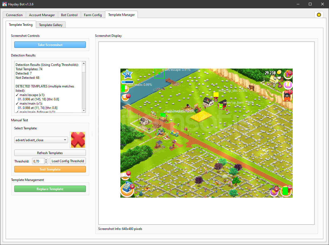Click the red X template preview thumbnail

78,140
